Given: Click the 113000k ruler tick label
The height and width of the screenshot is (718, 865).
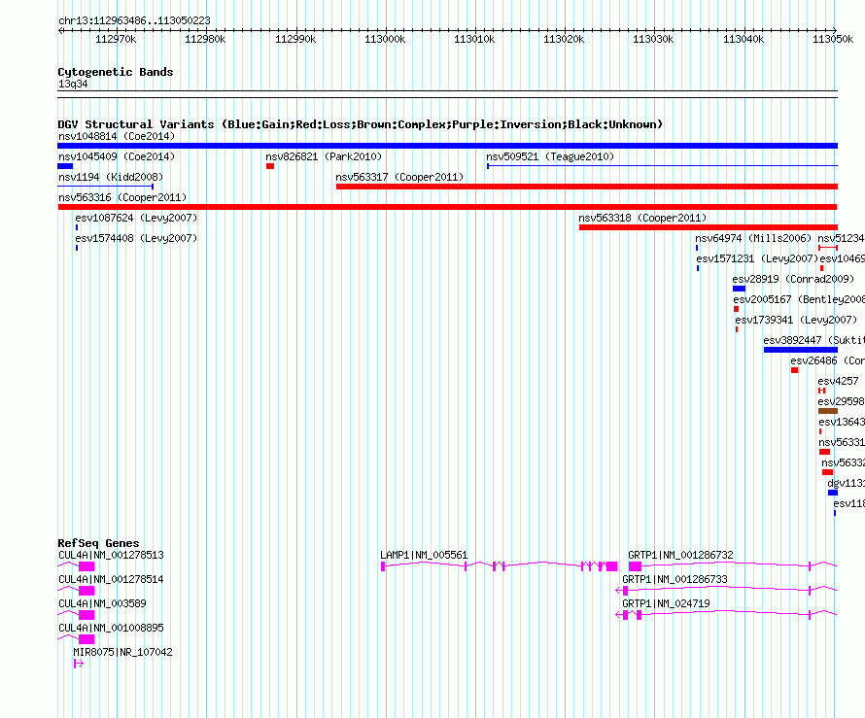Looking at the screenshot, I should click(x=385, y=39).
